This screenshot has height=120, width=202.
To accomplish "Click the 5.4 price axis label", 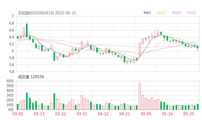I will point(11,71).
